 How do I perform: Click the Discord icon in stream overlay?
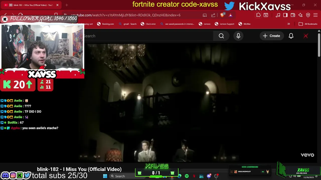pyautogui.click(x=5, y=175)
